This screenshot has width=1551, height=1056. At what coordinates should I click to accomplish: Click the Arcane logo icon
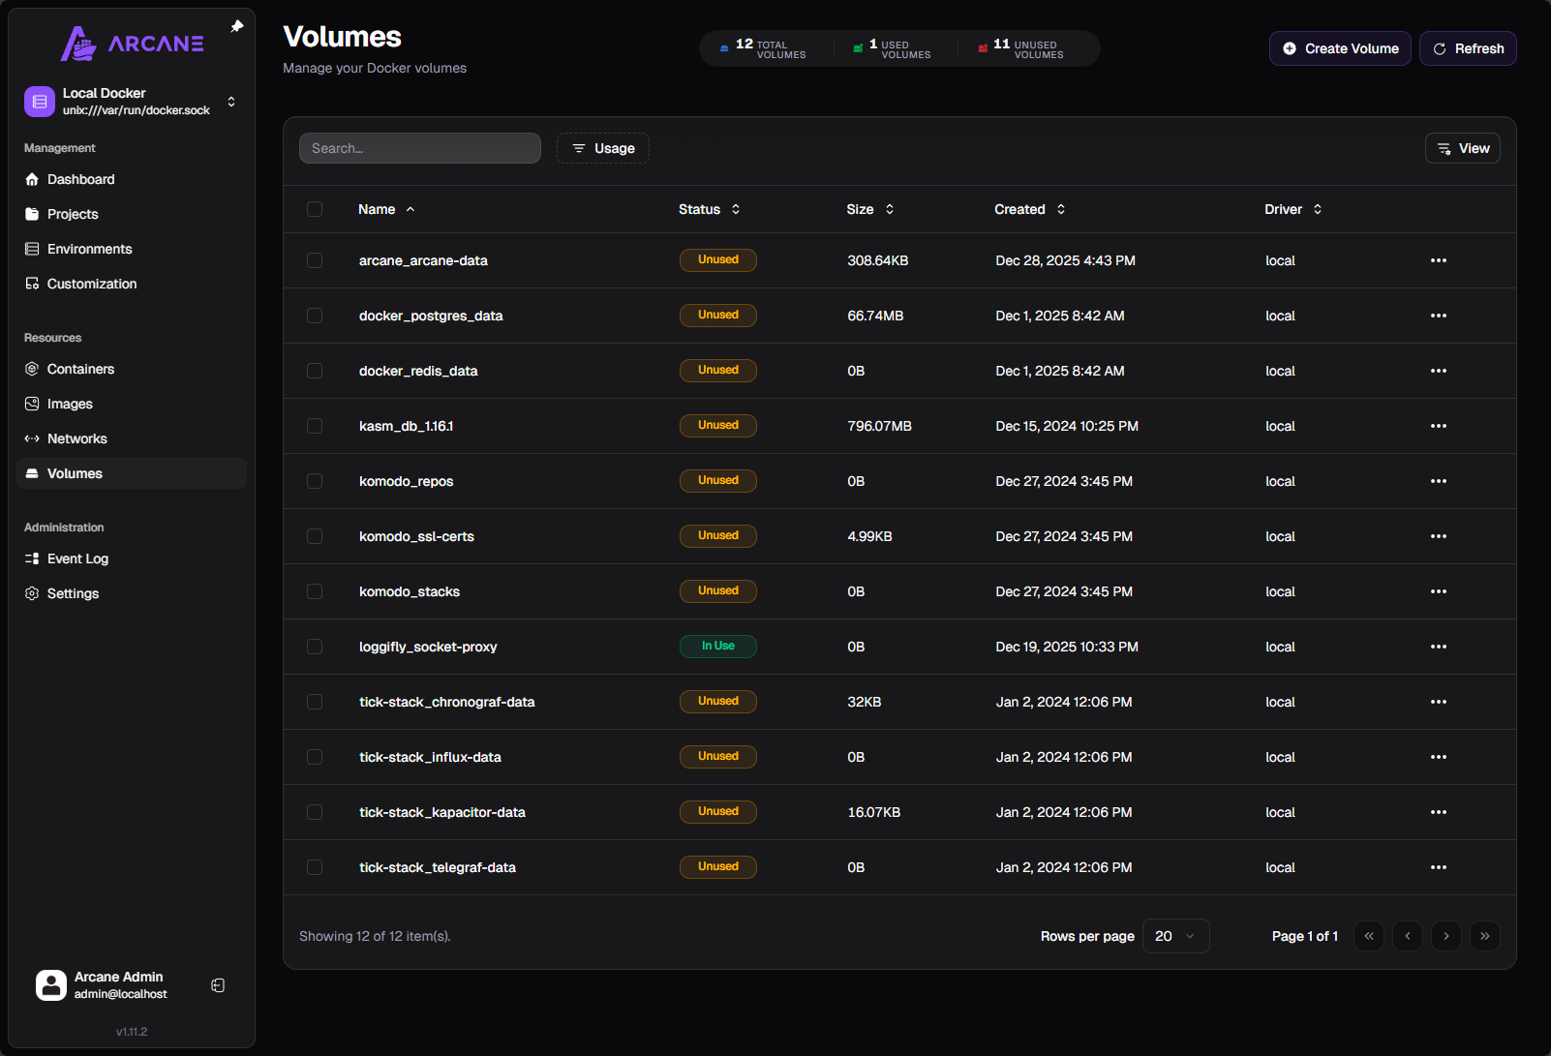click(78, 44)
